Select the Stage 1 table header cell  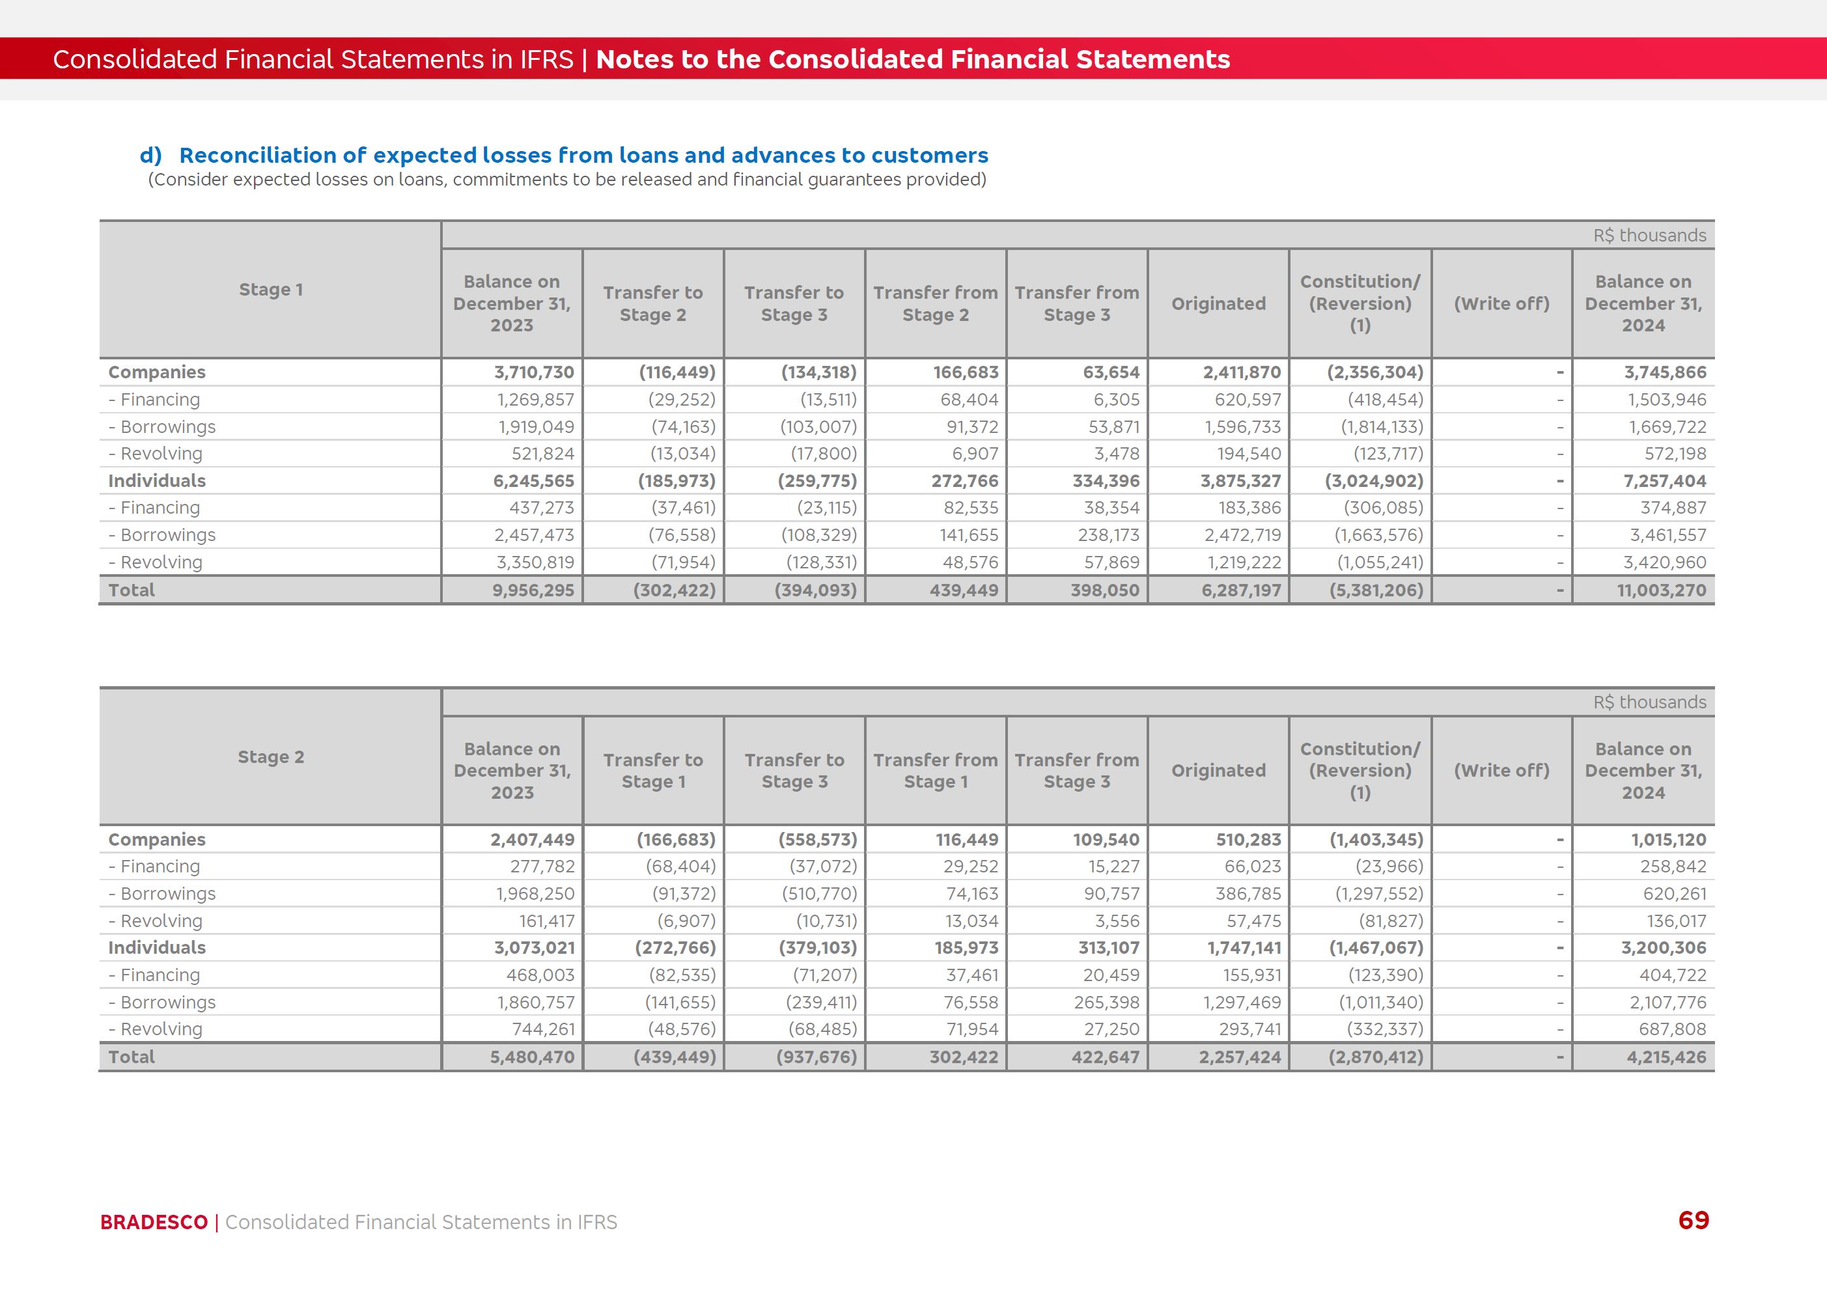271,290
